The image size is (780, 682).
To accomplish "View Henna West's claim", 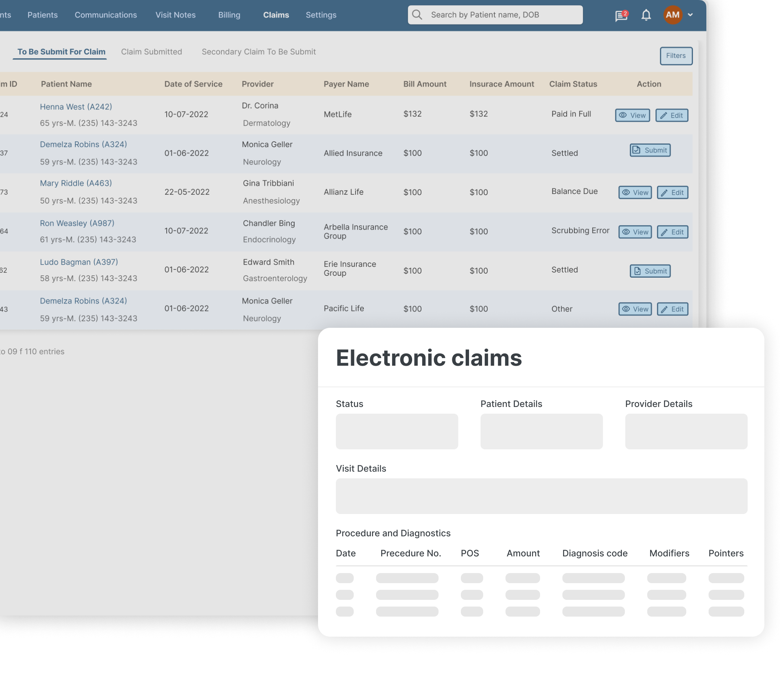I will tap(632, 115).
